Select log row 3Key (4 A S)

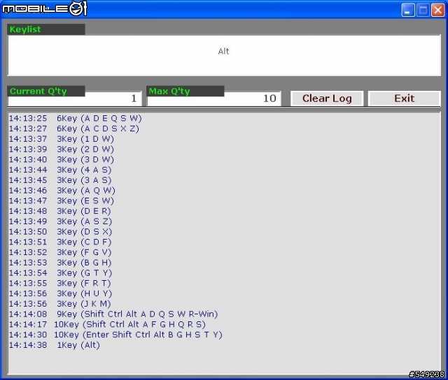60,170
